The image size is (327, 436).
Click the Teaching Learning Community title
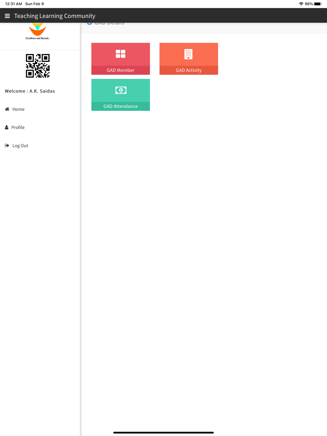pos(55,16)
